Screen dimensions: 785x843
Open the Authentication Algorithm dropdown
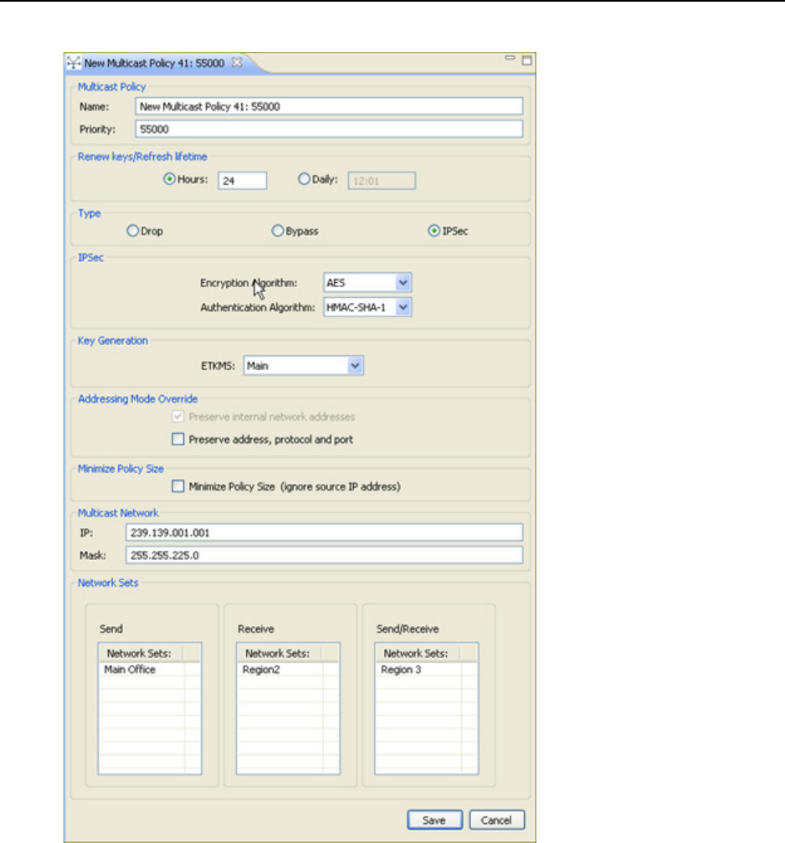[x=403, y=307]
